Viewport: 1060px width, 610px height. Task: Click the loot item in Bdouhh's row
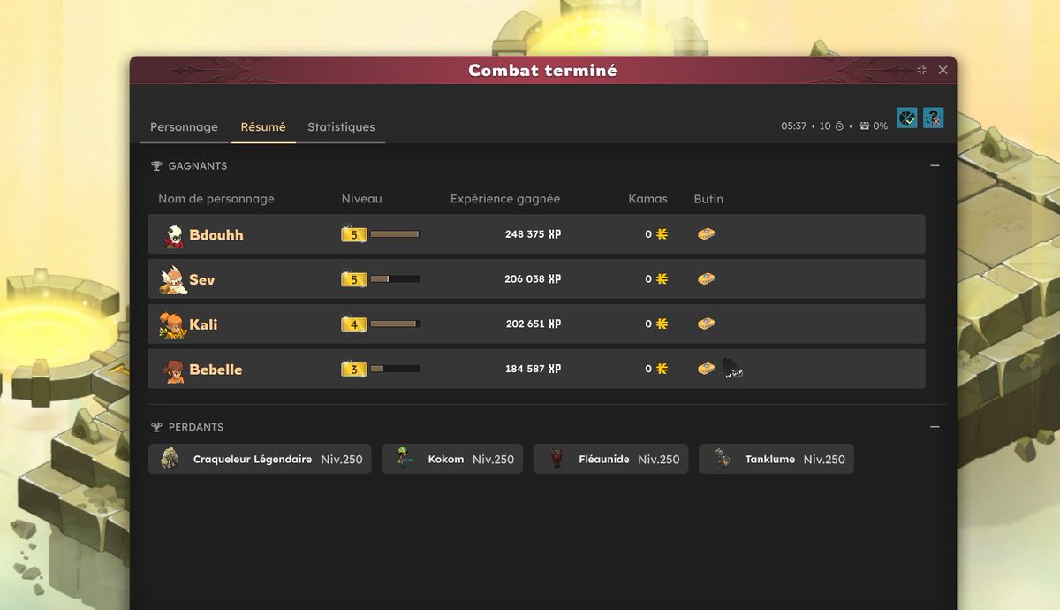tap(706, 234)
